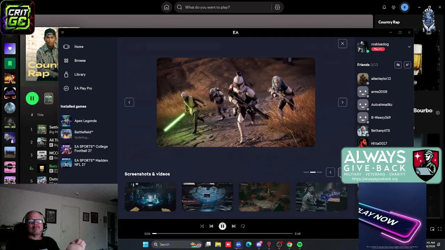Show previous screenshot in viewer
Viewport: 445px width, 250px height.
[x=129, y=102]
